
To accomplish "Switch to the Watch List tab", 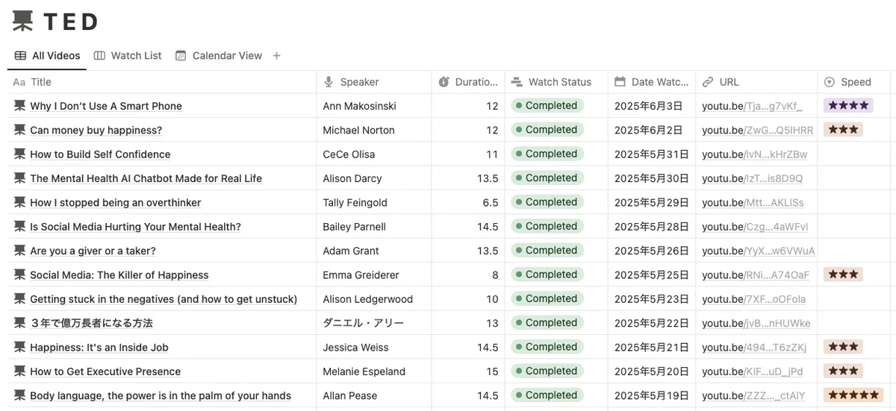I will tap(128, 55).
